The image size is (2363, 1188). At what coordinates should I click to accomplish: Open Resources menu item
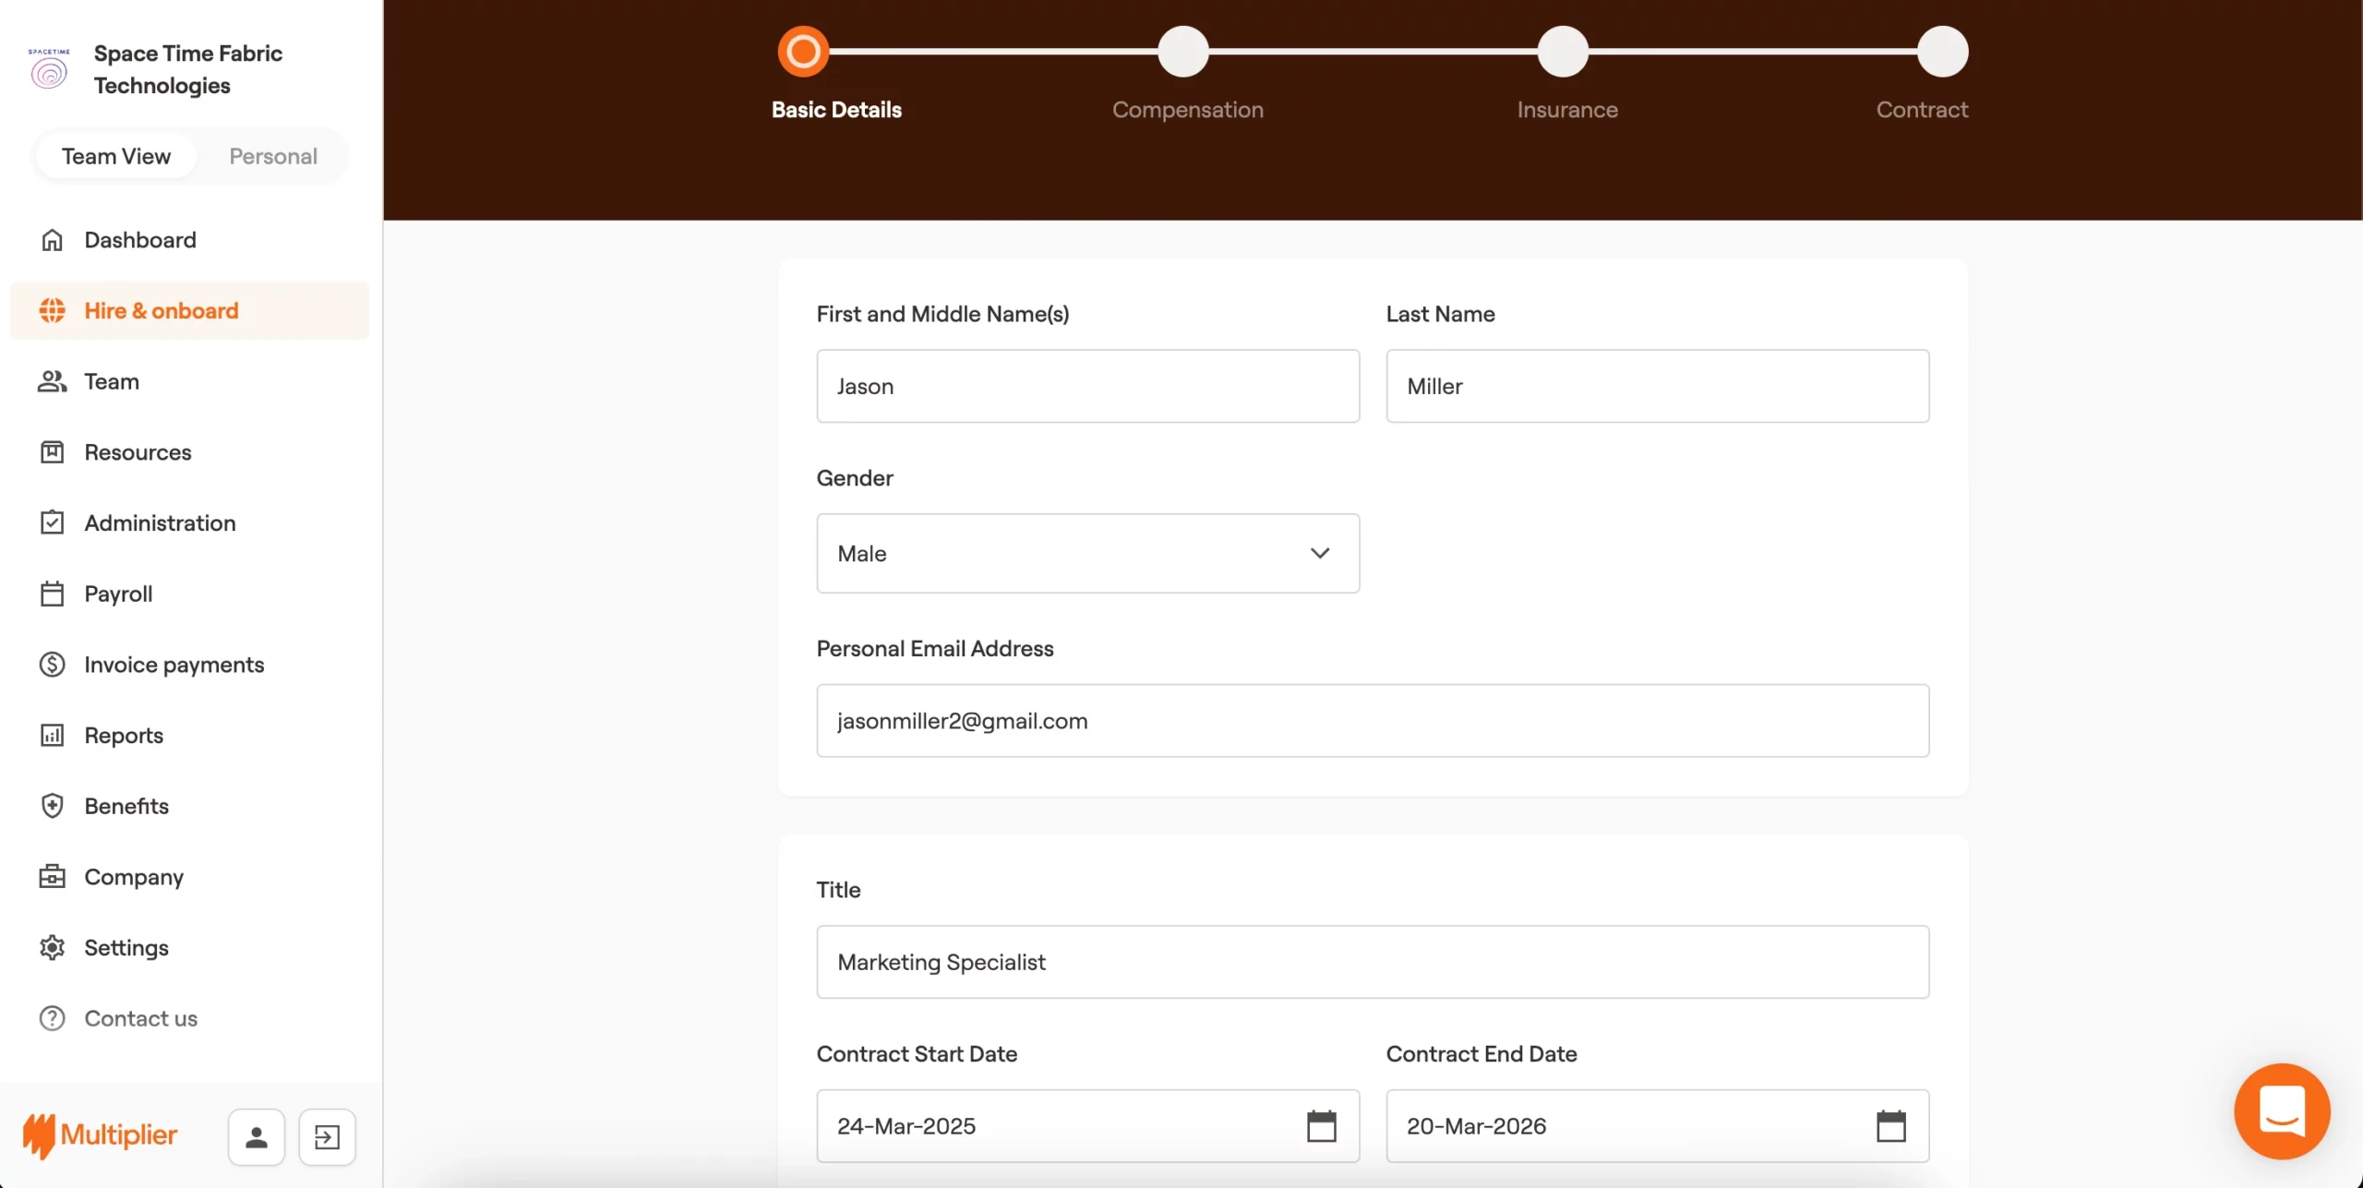tap(189, 452)
